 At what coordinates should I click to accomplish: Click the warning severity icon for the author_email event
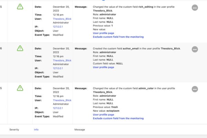[x=20, y=48]
